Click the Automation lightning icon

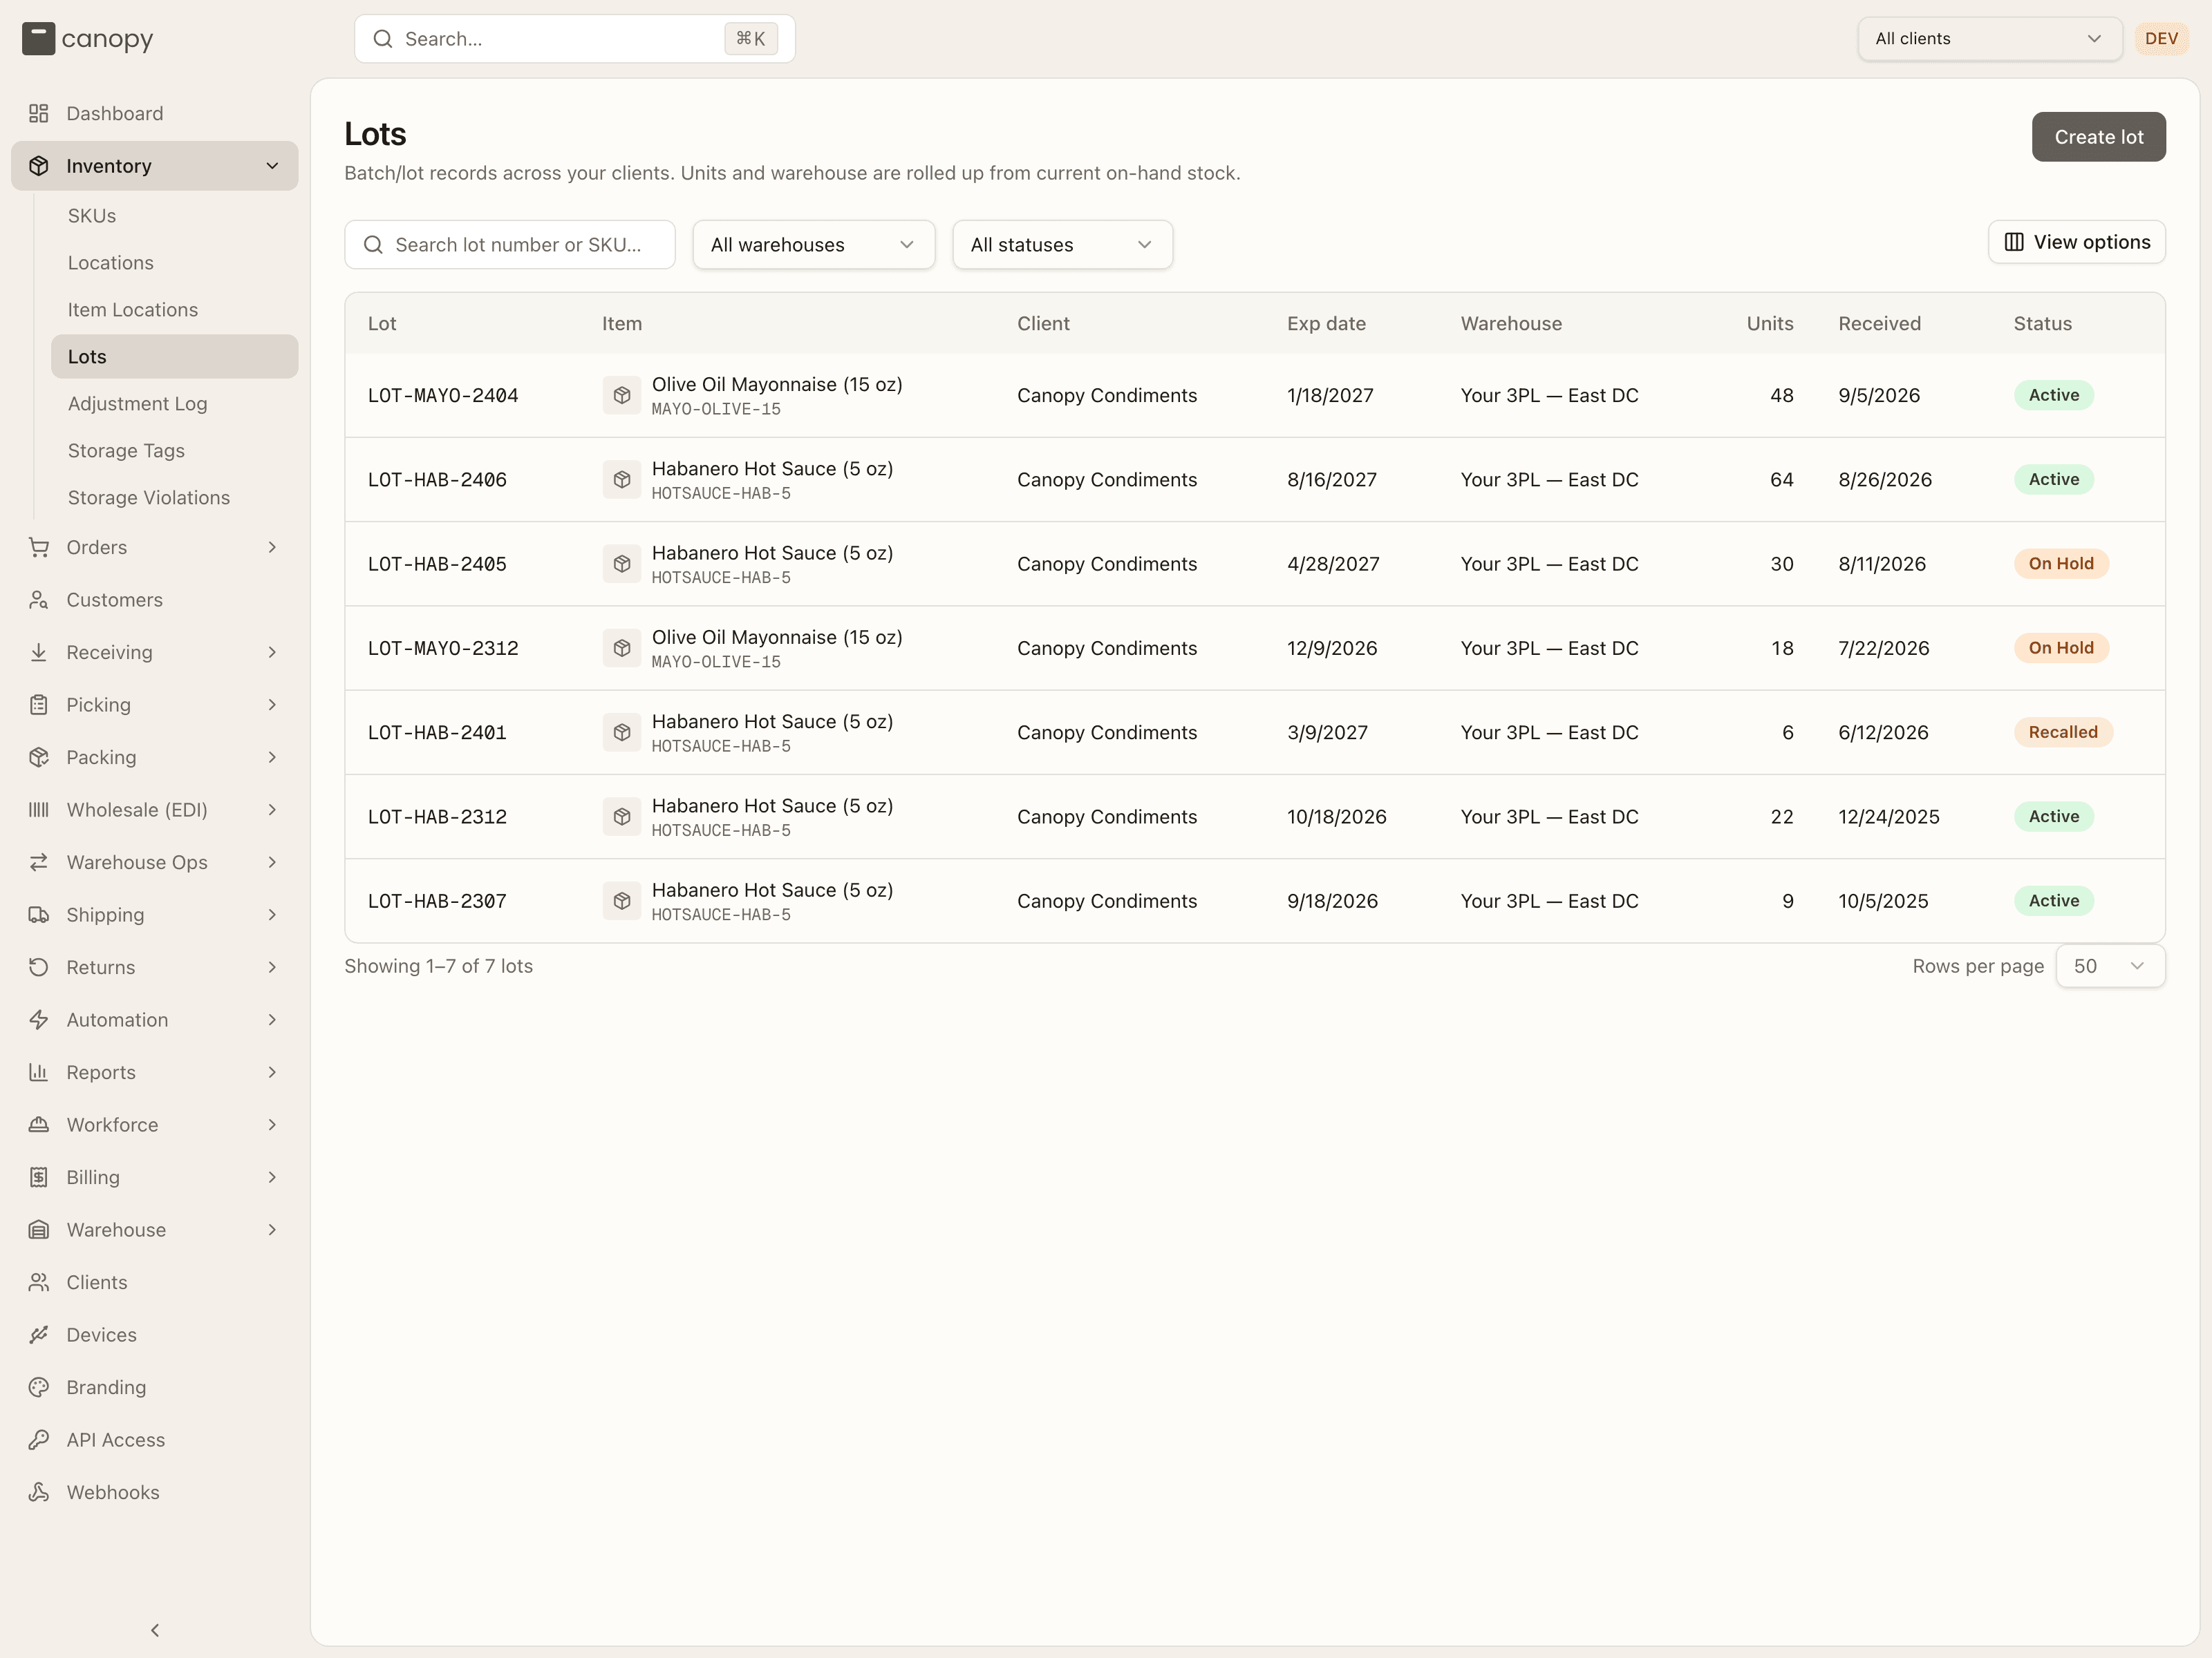pos(39,1020)
